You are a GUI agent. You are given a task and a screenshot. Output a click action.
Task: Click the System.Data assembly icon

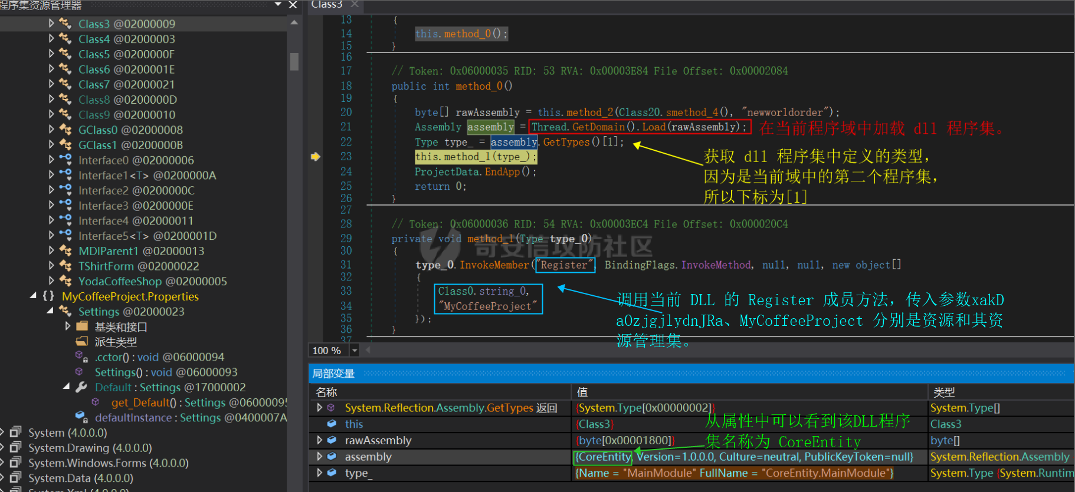pyautogui.click(x=16, y=478)
